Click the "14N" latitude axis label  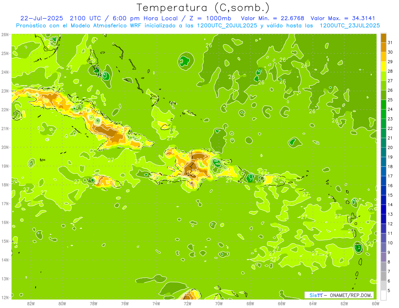5,260
